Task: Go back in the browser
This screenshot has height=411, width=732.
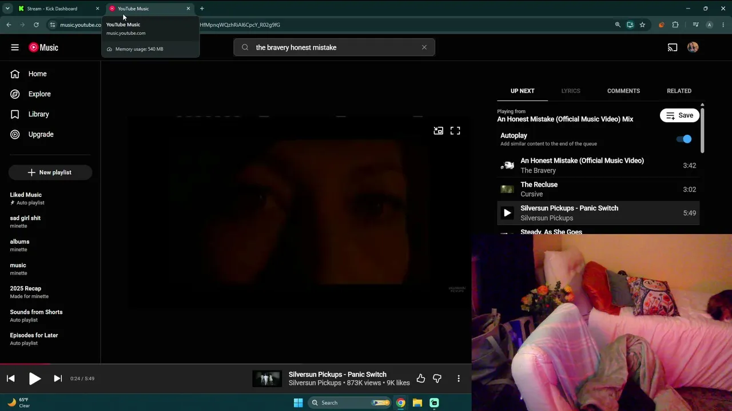Action: tap(9, 25)
